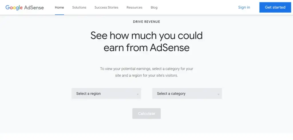The image size is (293, 140).
Task: Click the DRIVE REVENUE label
Action: [146, 22]
